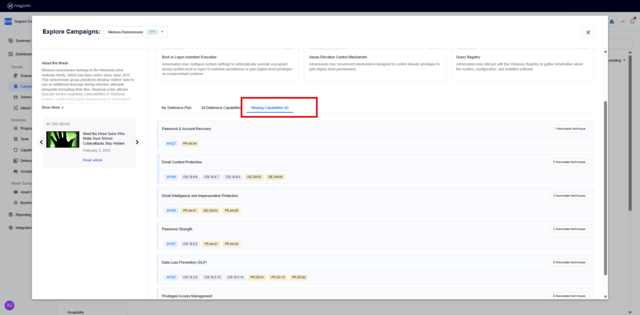Click M1027 tag under Password & Account Recovery

pos(171,144)
